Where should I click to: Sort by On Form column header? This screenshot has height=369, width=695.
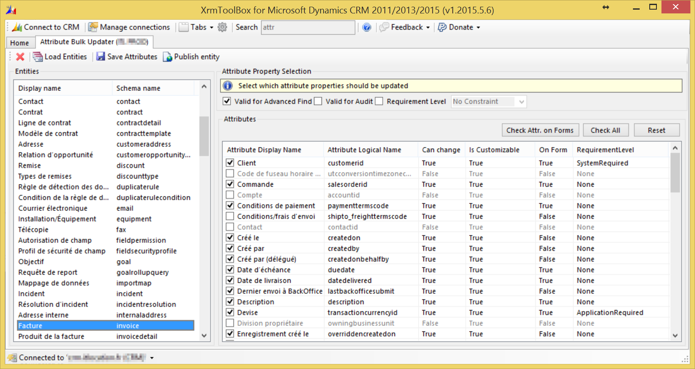pos(554,150)
